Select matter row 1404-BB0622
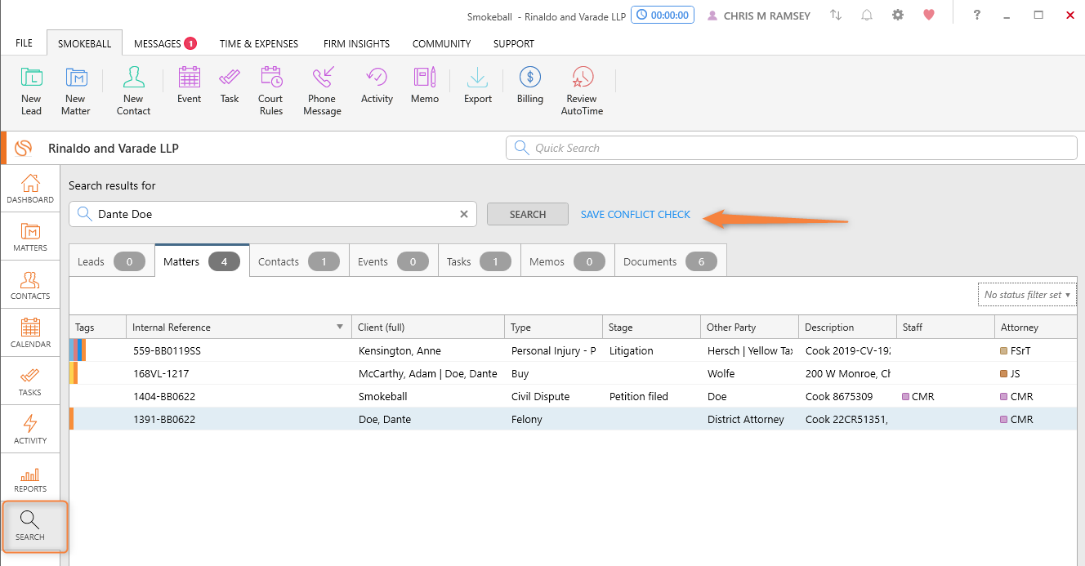This screenshot has width=1085, height=566. 573,396
